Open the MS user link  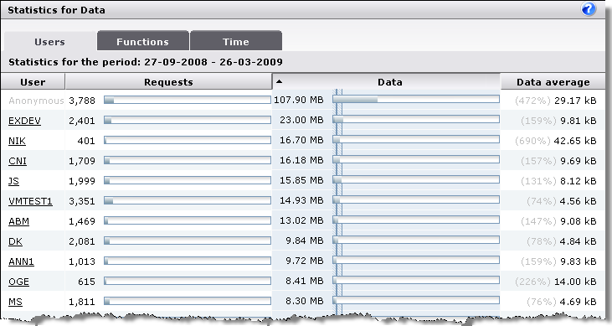[15, 302]
